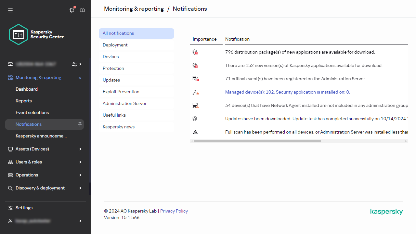Screen dimensions: 416x234
Task: Click the horizontal scrollbar under notifications
Action: pos(257,141)
